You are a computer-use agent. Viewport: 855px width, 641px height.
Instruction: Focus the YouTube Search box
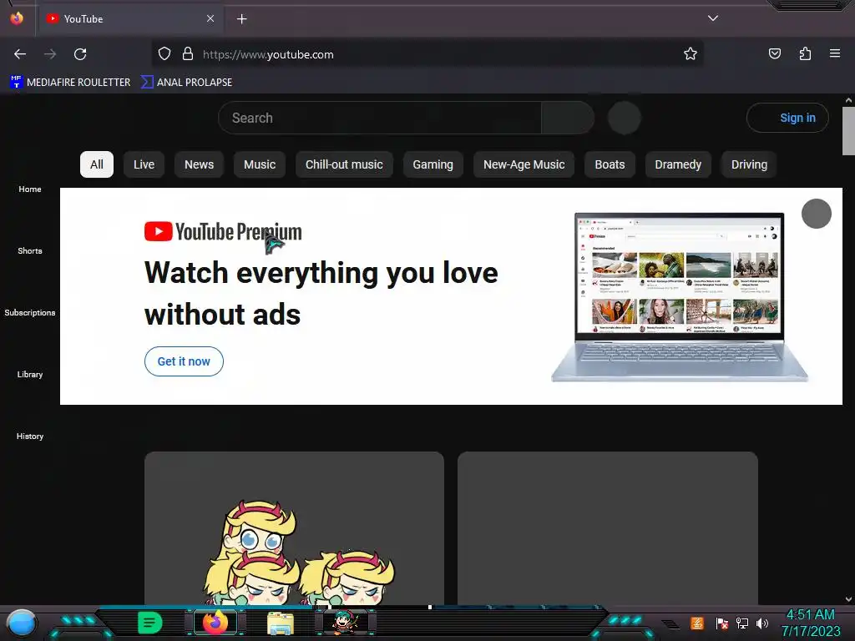click(380, 118)
